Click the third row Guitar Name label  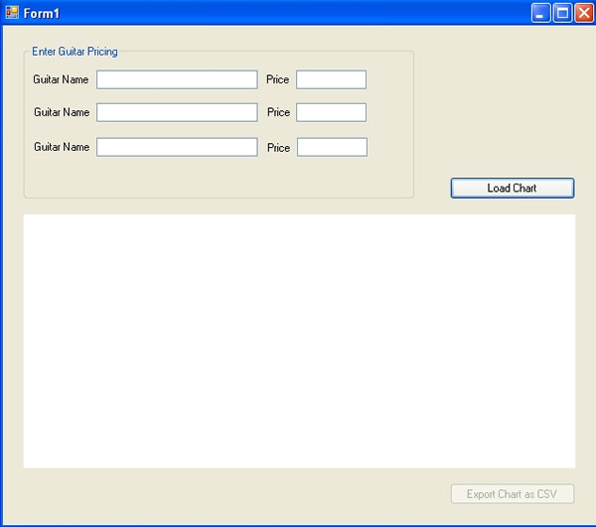[62, 147]
